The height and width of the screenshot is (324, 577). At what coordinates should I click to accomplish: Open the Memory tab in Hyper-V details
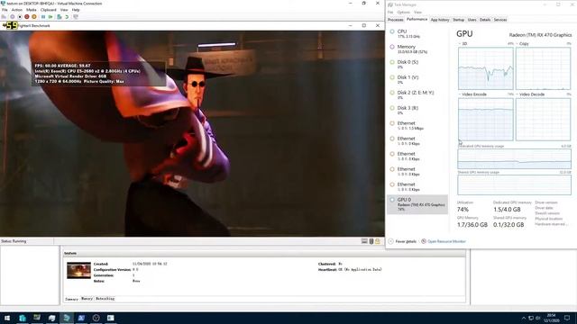click(87, 299)
